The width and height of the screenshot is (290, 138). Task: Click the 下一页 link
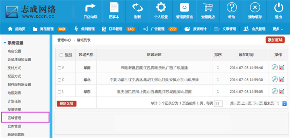(258, 103)
